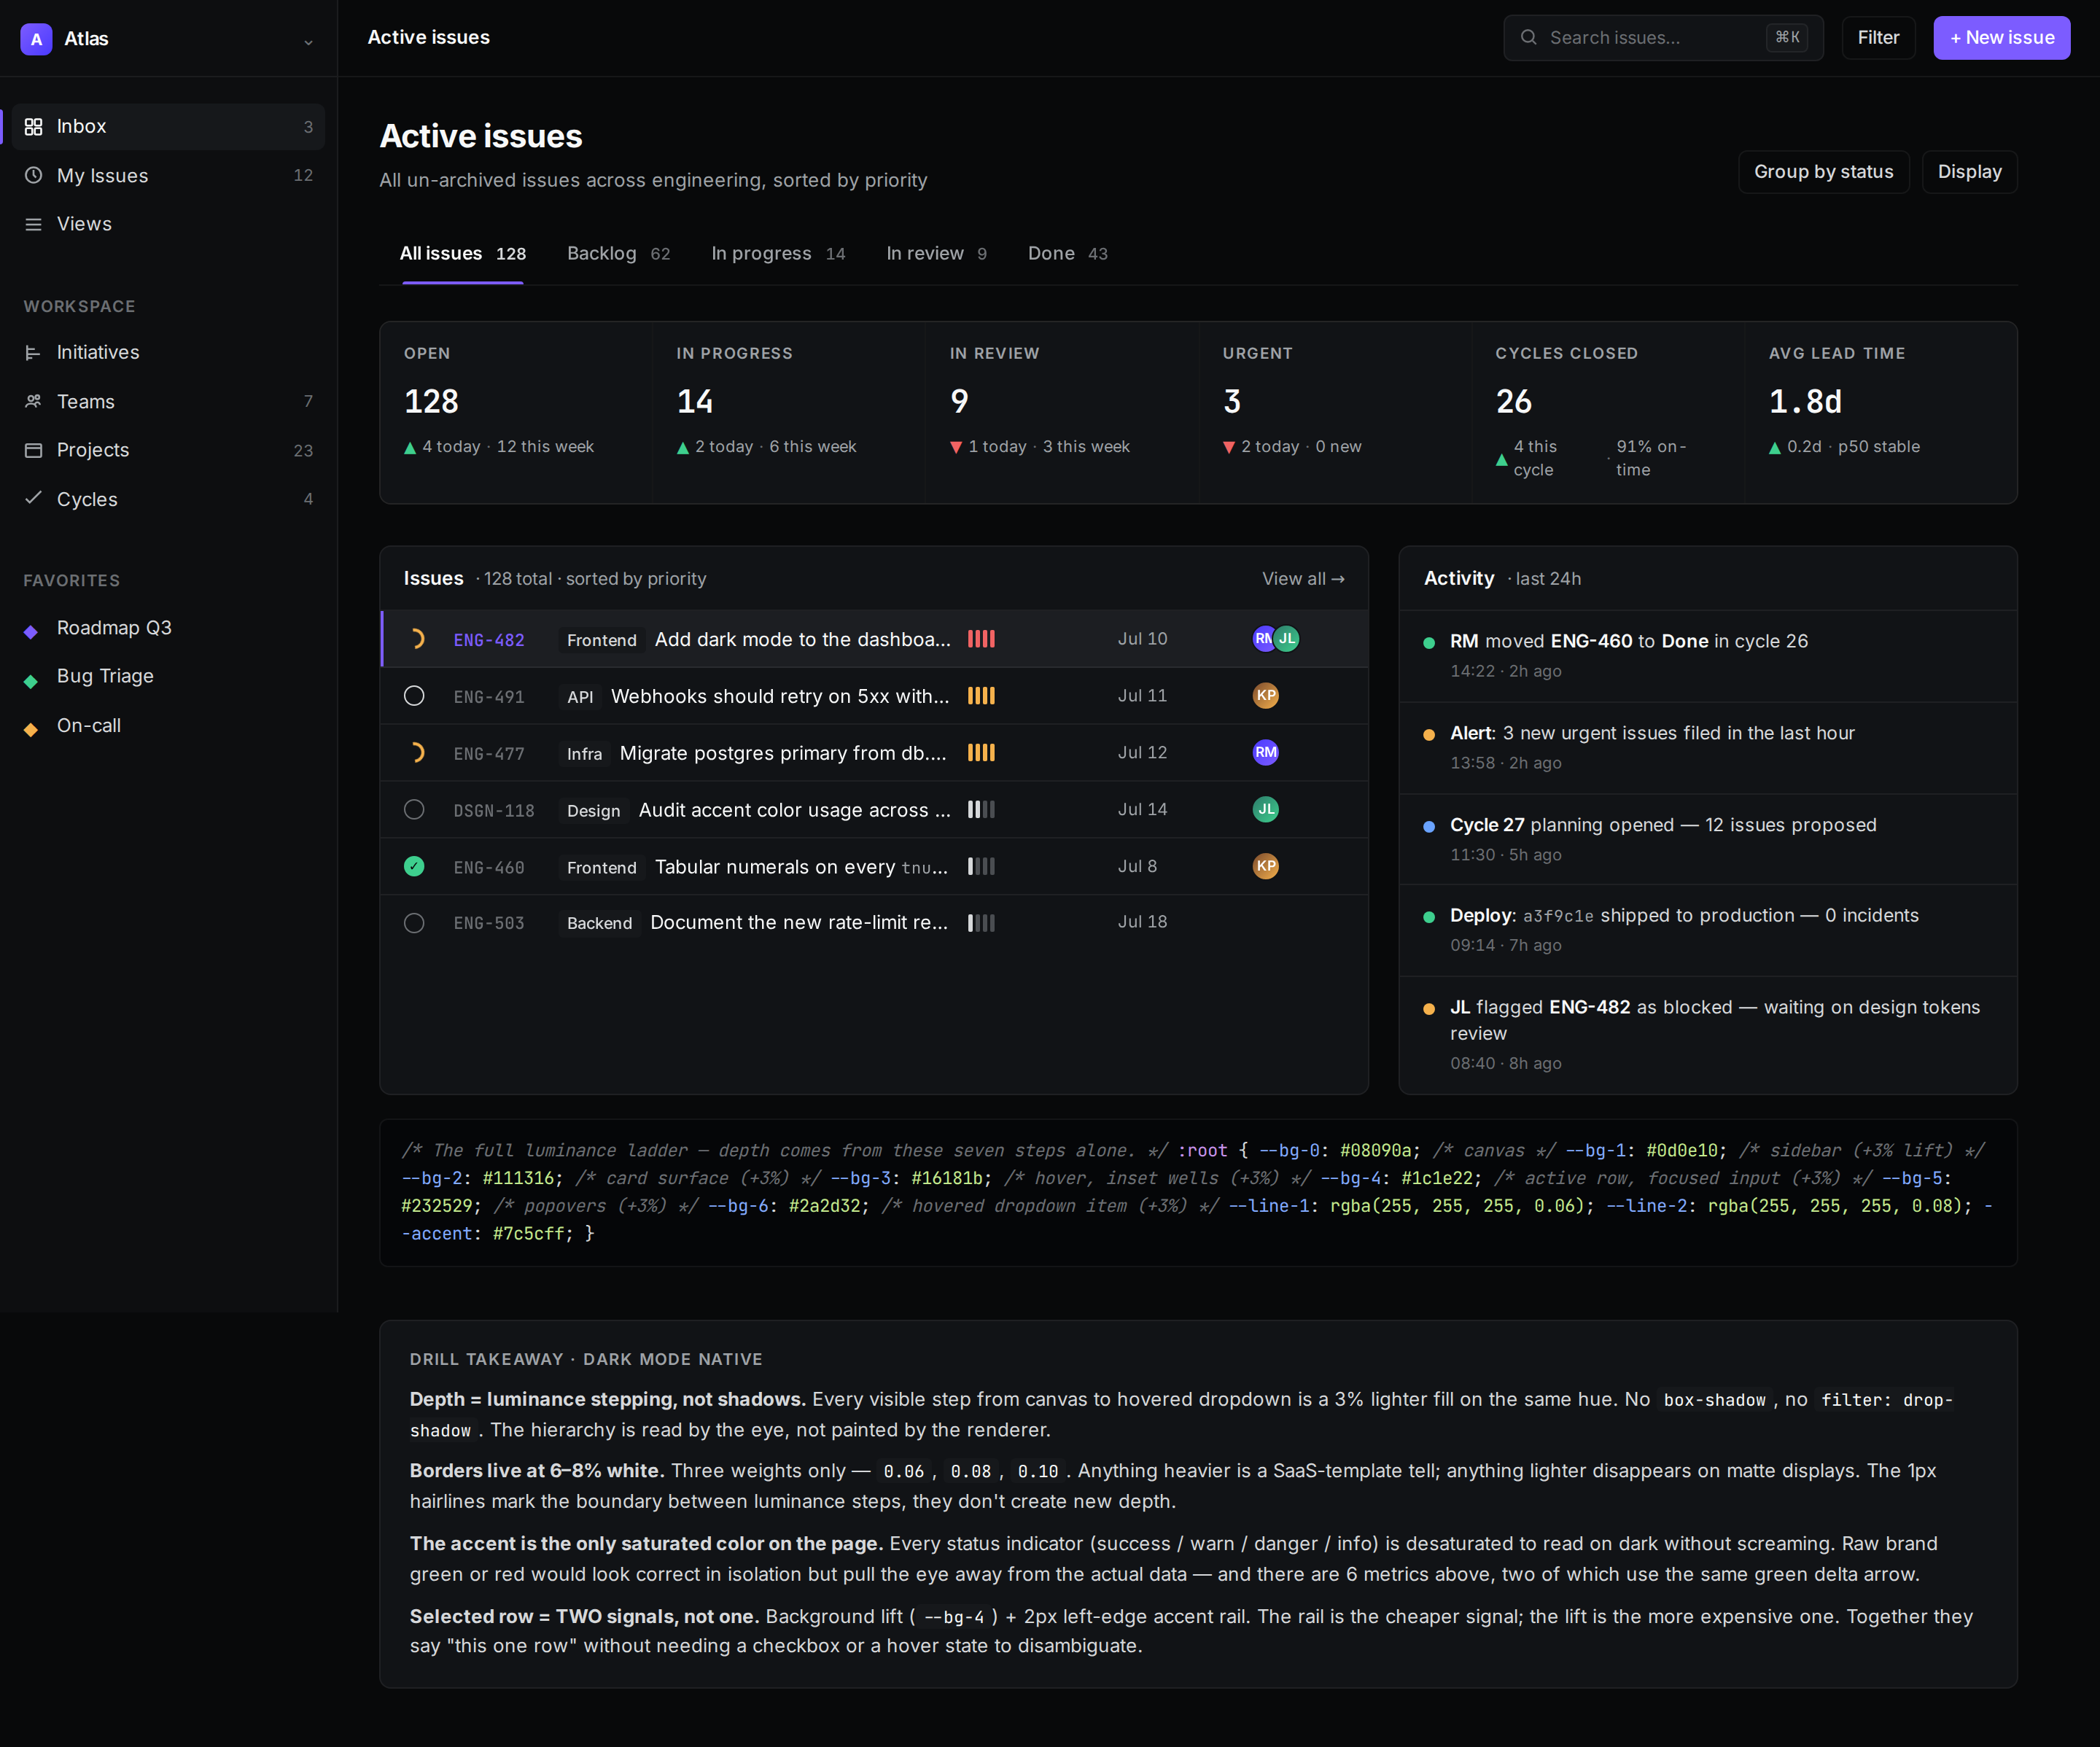Toggle status circle of DSGN-118
The image size is (2100, 1747).
(414, 810)
